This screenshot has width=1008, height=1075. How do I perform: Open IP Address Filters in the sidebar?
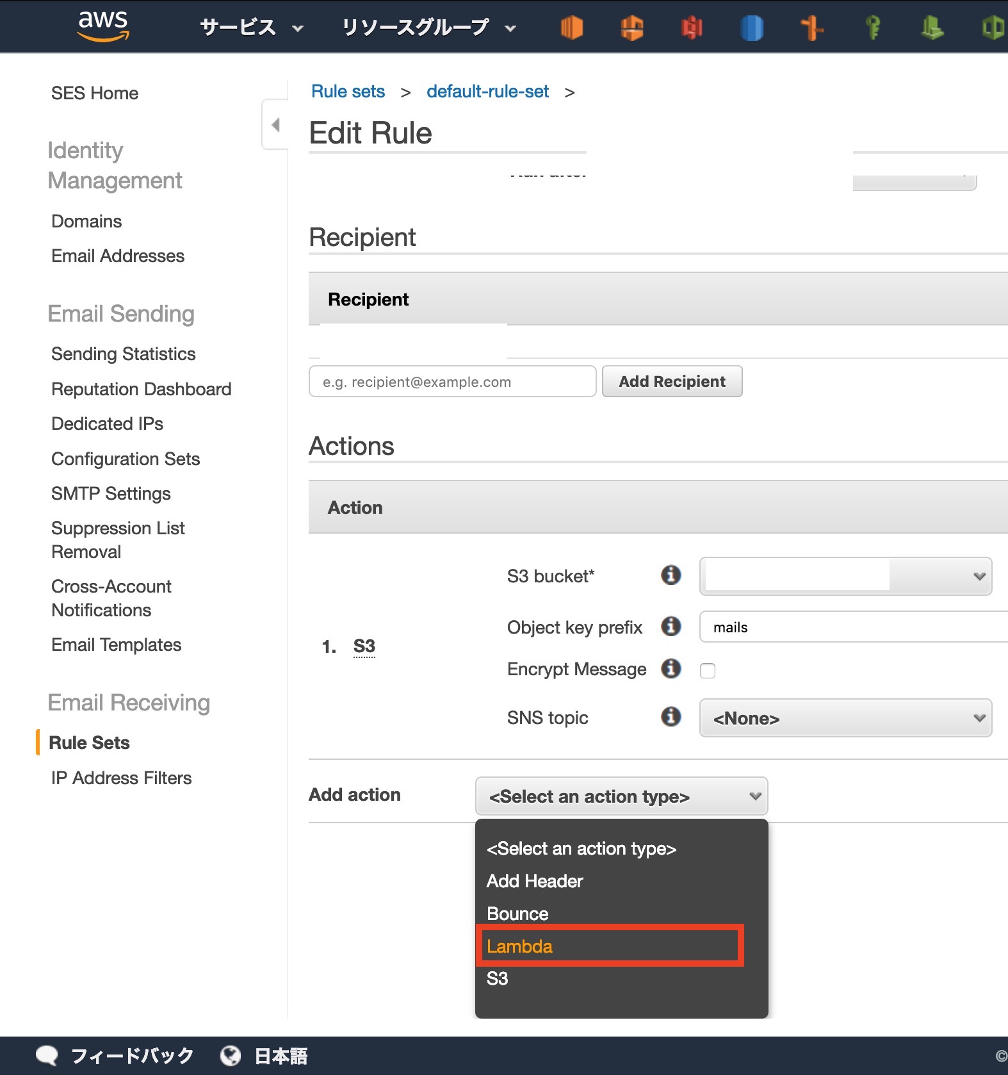click(x=121, y=778)
